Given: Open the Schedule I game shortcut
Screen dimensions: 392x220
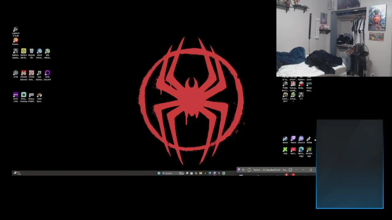Looking at the screenshot, I should (x=293, y=97).
